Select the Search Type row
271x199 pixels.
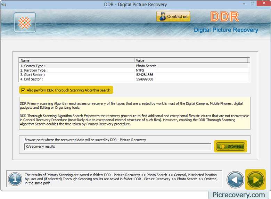134,66
